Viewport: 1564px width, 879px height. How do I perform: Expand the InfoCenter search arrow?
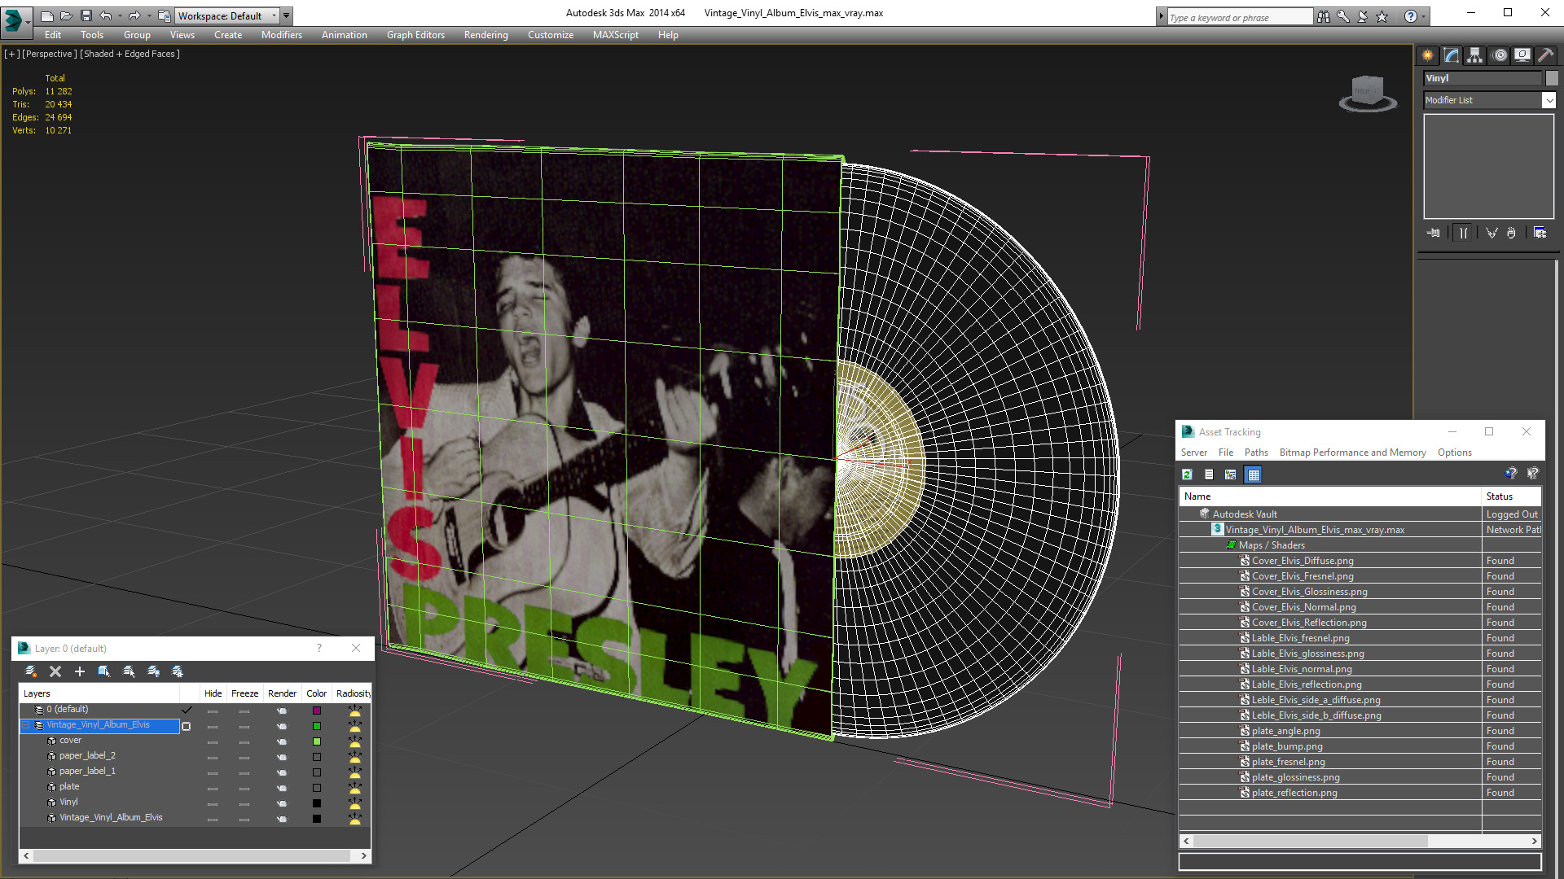[x=1162, y=16]
